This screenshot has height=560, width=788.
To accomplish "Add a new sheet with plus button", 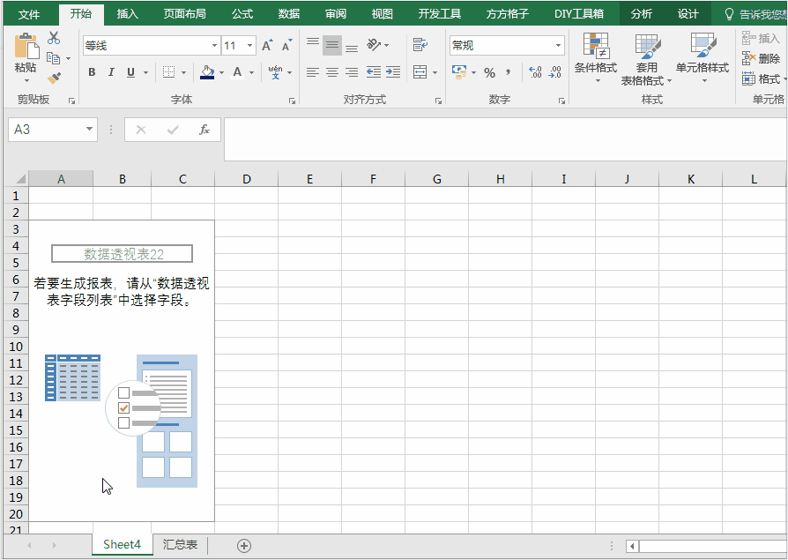I will [244, 545].
